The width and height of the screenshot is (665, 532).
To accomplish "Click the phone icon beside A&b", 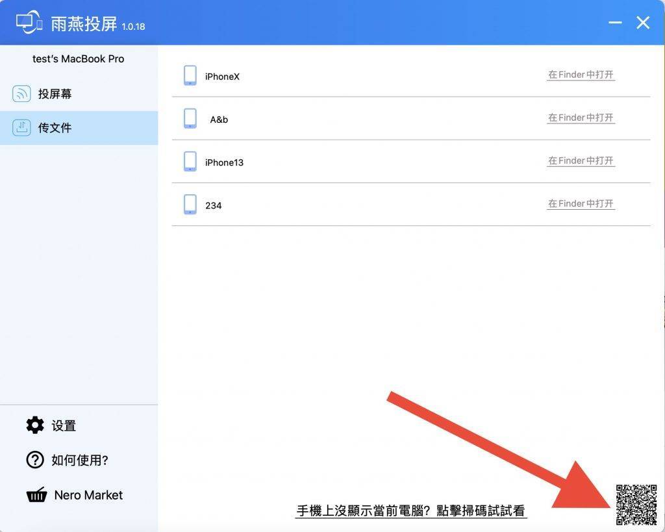I will click(190, 119).
